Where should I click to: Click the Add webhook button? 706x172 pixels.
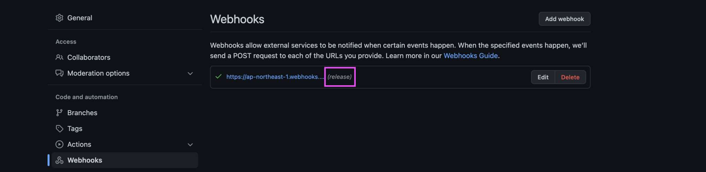click(x=564, y=19)
